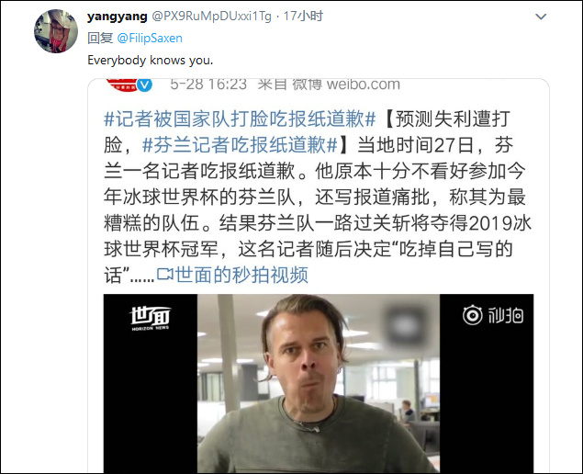Open hashtag #记者被国家队打脸吃报纸道歉#
This screenshot has width=583, height=474.
(x=240, y=118)
